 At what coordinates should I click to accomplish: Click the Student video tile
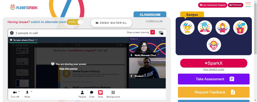147,68
